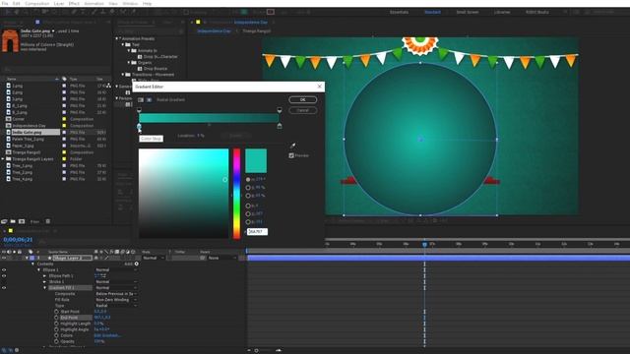630x354 pixels.
Task: Click the label tag column icon in timeline header
Action: coord(31,252)
